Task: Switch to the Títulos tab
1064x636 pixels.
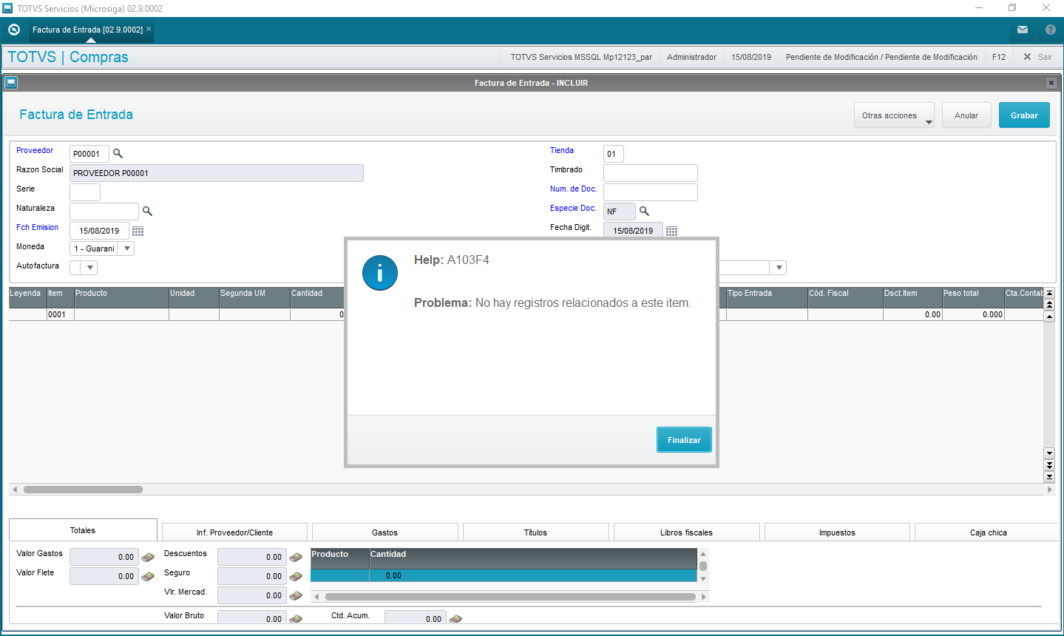Action: (x=535, y=532)
